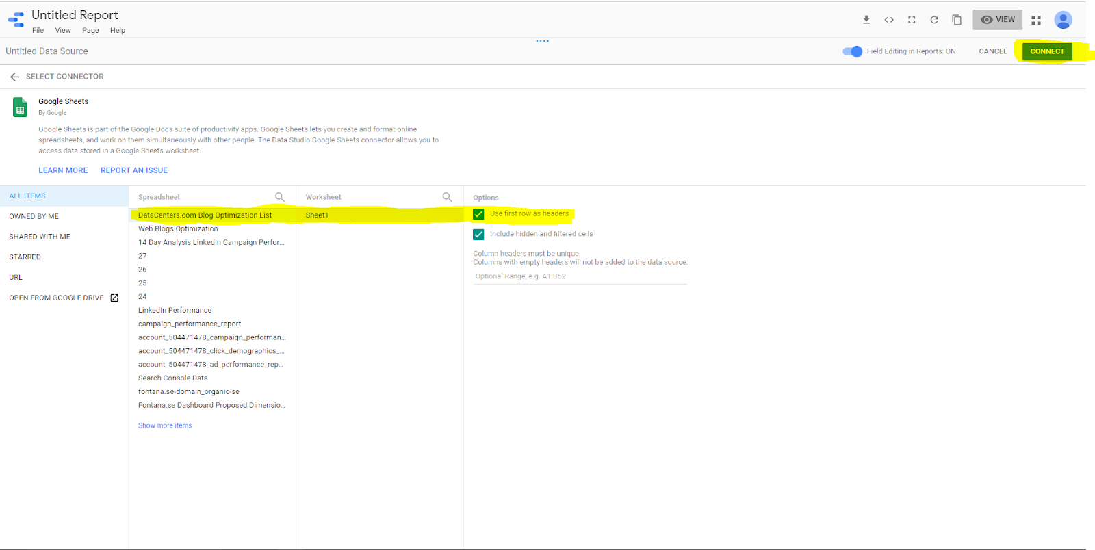Open the View menu

point(63,30)
